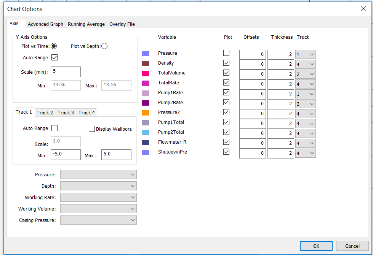Image resolution: width=373 pixels, height=255 pixels.
Task: Enable the Plot checkbox for Pressure
Action: click(226, 53)
